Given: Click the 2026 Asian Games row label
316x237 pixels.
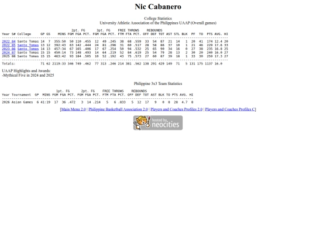Looking at the screenshot, I should [18, 102].
